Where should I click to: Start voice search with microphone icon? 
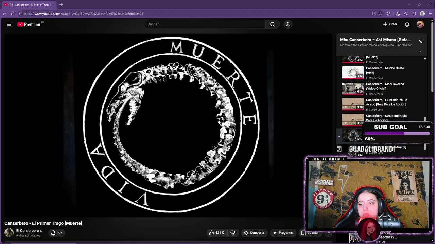[x=288, y=24]
